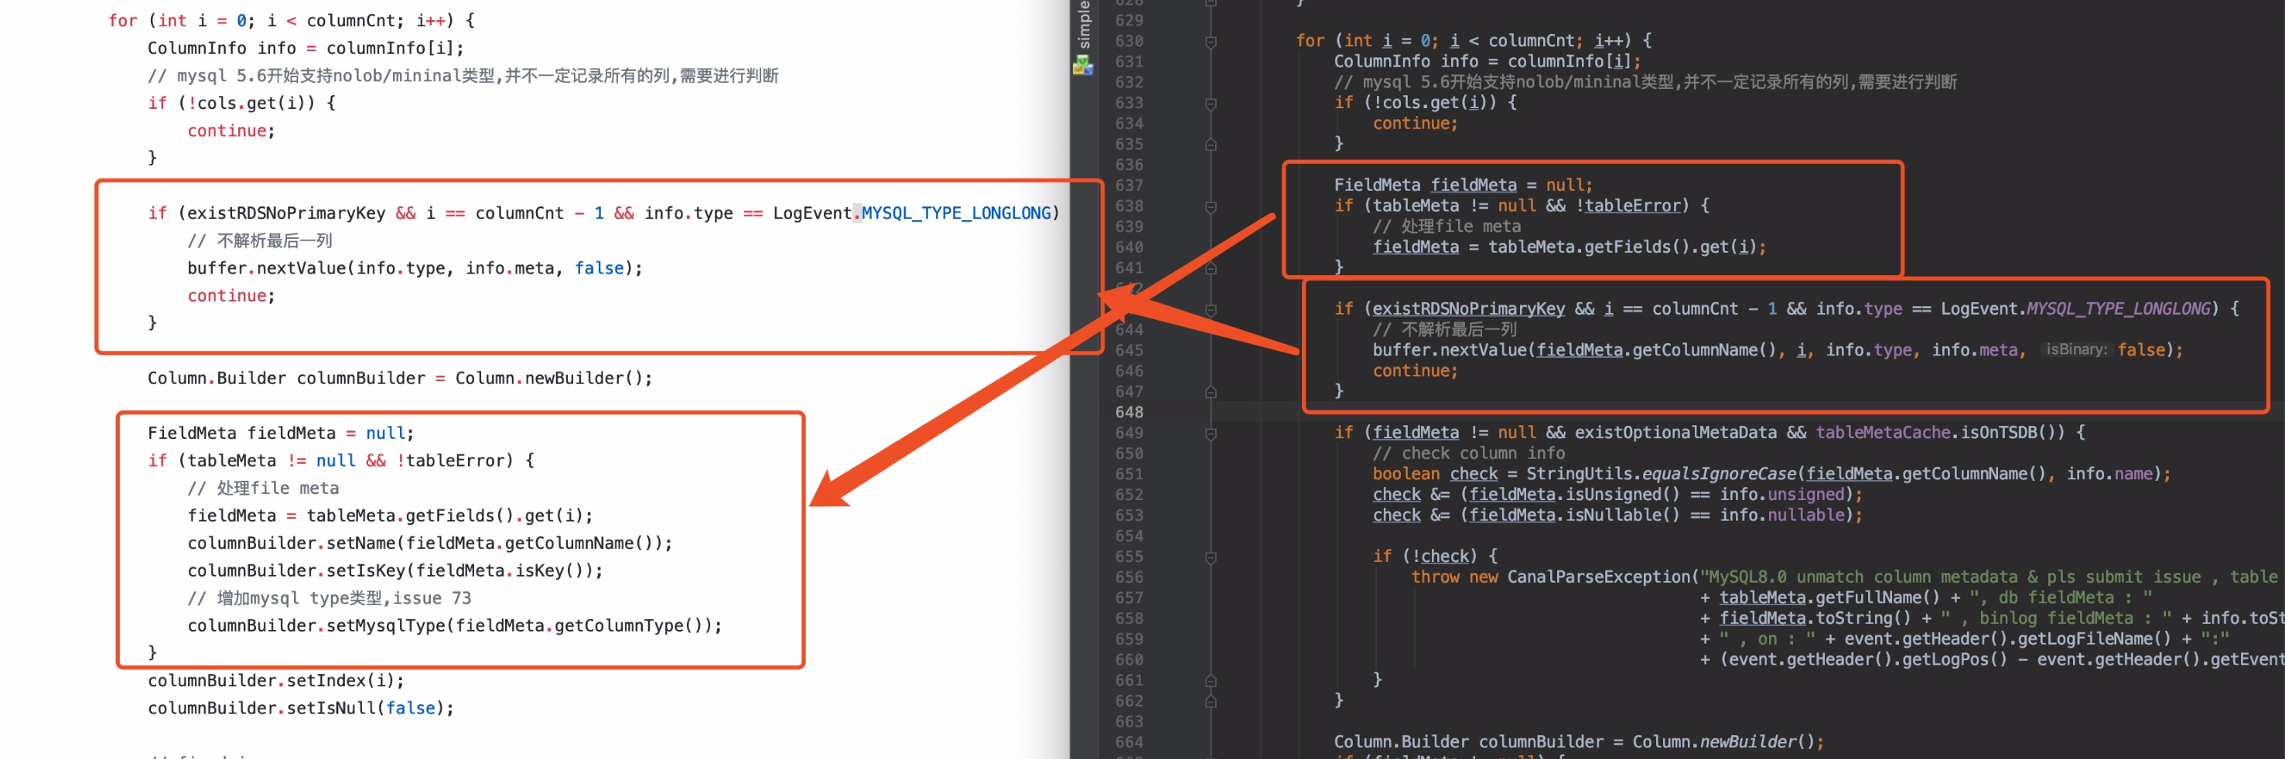Screen dimensions: 2285x759
Task: Click 'boolean' keyword on line 651
Action: tap(1406, 475)
